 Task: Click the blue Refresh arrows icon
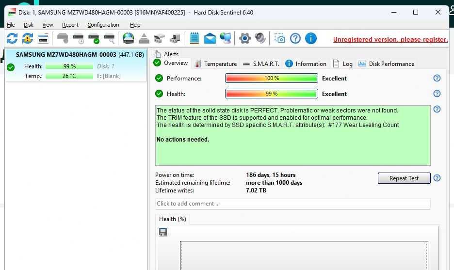(12, 38)
